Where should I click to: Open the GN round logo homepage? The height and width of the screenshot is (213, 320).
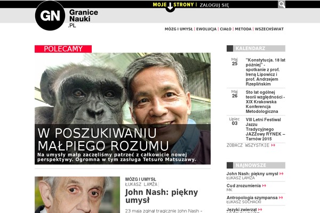pos(50,15)
